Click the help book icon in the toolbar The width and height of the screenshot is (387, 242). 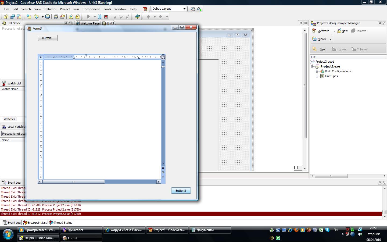pyautogui.click(x=138, y=17)
